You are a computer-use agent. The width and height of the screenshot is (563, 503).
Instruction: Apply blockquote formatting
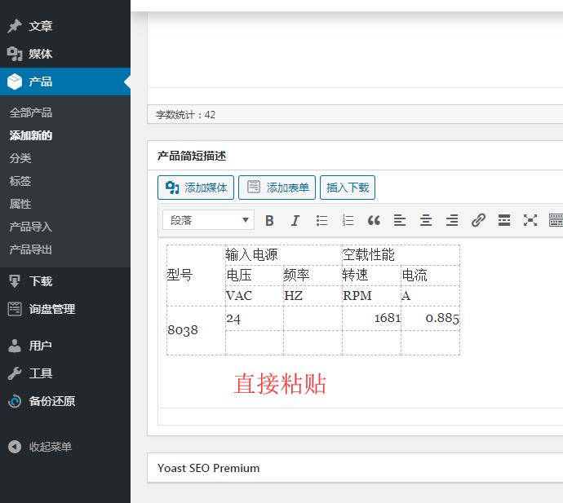(374, 220)
